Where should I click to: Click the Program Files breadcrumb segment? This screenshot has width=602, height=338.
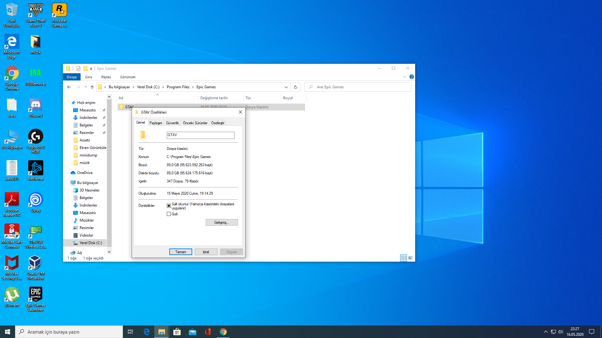coord(178,87)
